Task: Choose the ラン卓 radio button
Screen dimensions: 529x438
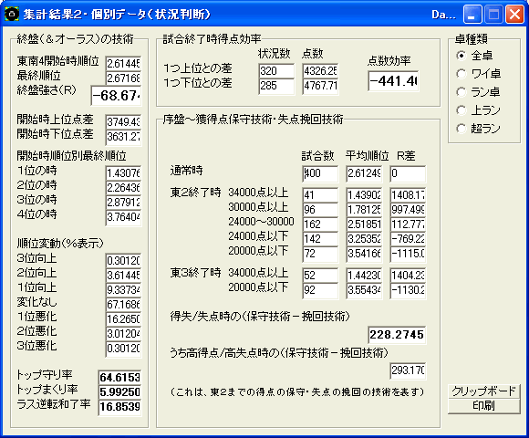Action: tap(478, 92)
